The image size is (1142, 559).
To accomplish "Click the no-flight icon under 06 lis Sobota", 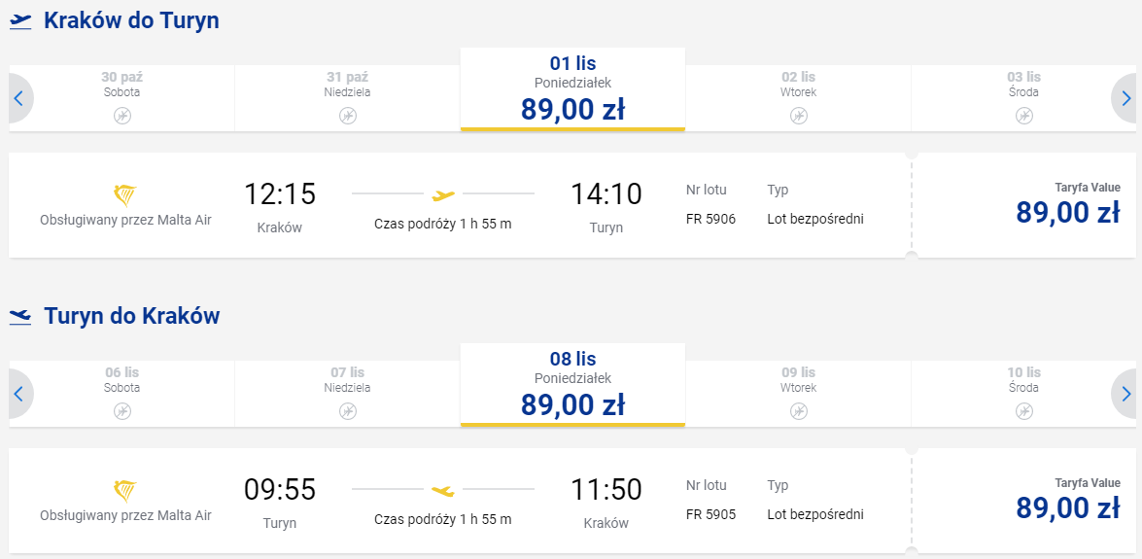I will tap(122, 411).
